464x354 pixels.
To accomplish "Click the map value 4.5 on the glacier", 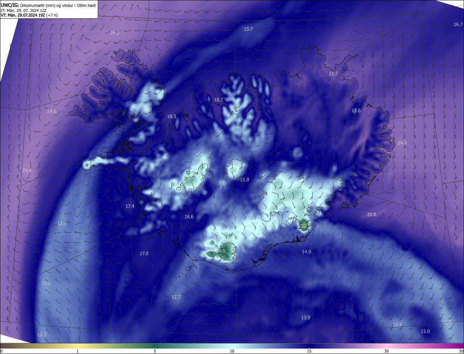I will coord(223,251).
